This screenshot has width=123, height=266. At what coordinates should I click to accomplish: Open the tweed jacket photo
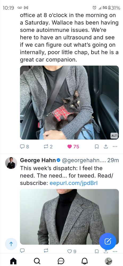tap(69, 217)
